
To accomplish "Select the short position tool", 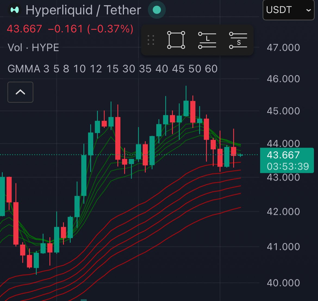I will [x=238, y=40].
